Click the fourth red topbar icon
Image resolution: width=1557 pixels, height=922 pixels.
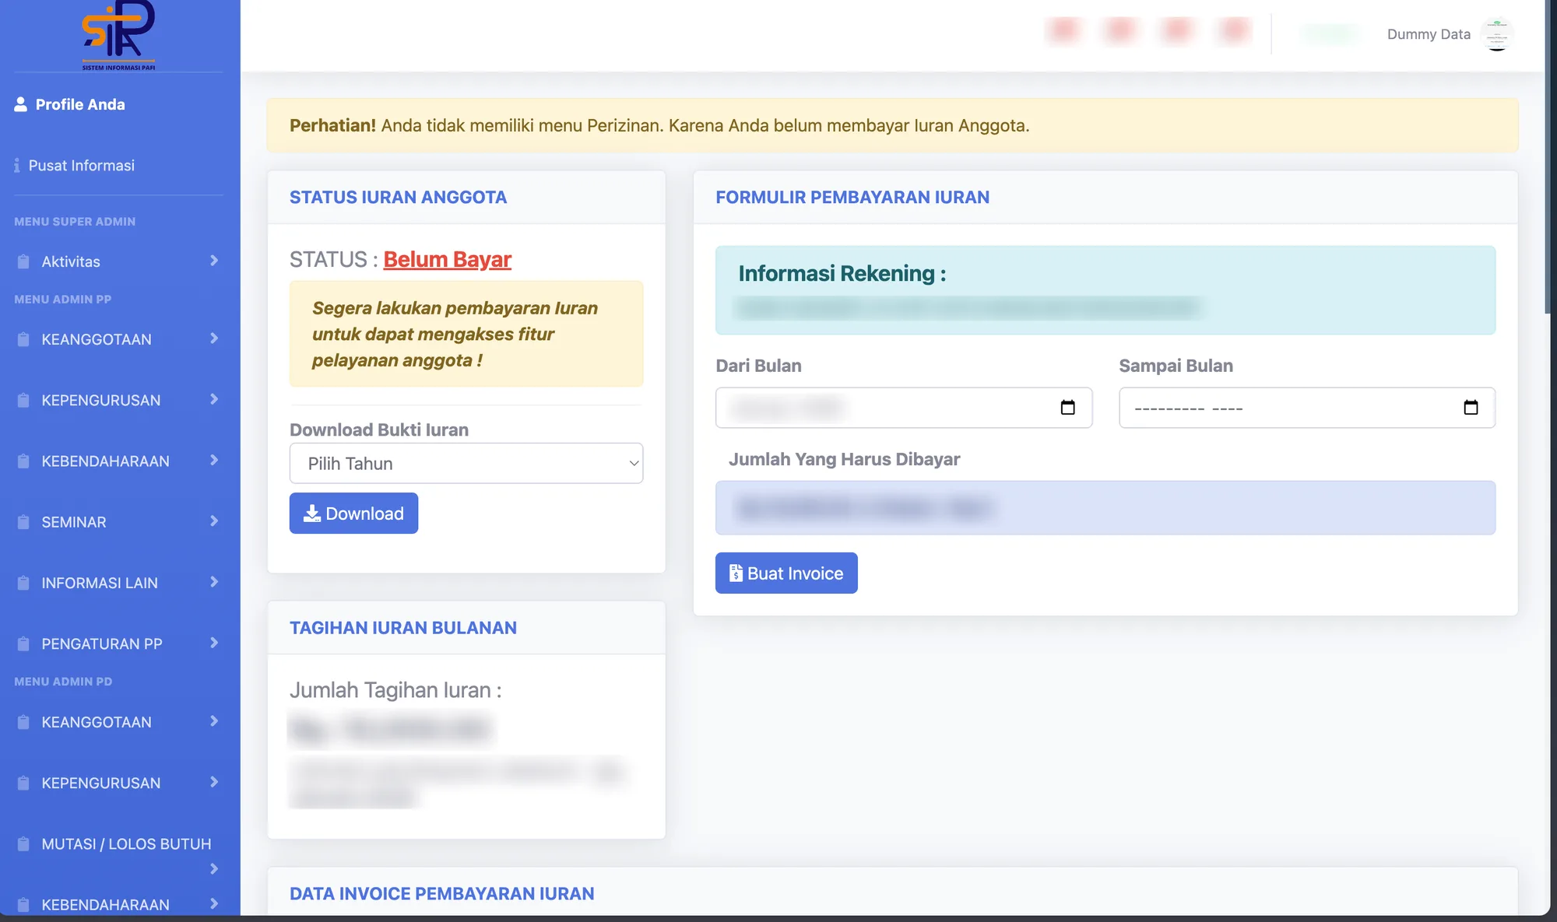(x=1234, y=30)
